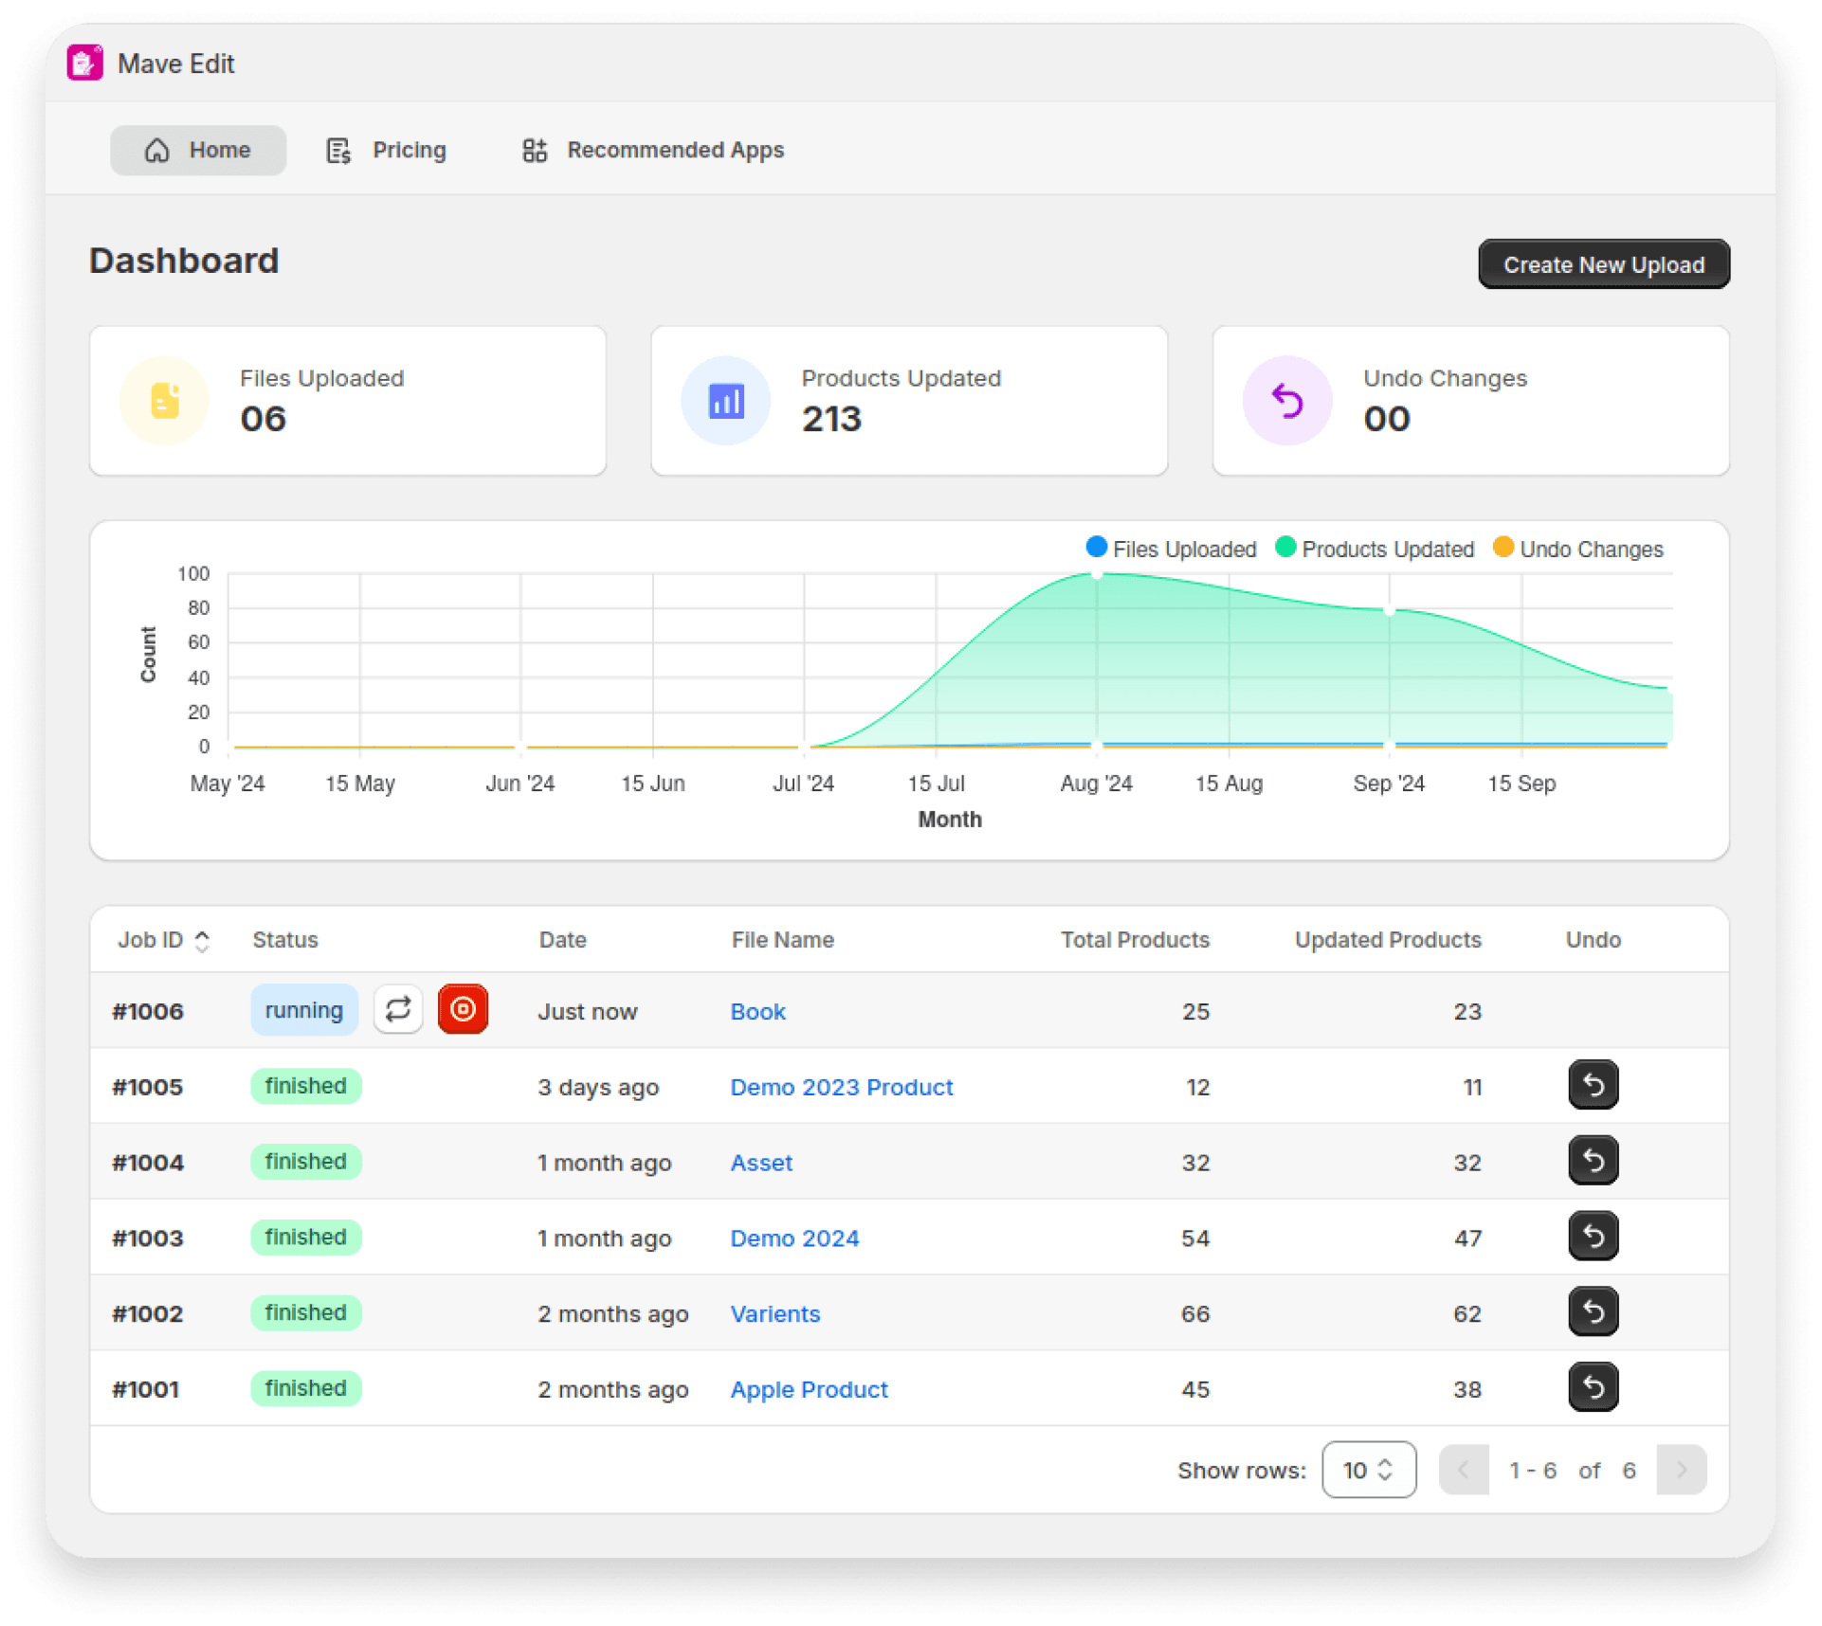The image size is (1822, 1626).
Task: Click the running status badge
Action: pos(304,1010)
